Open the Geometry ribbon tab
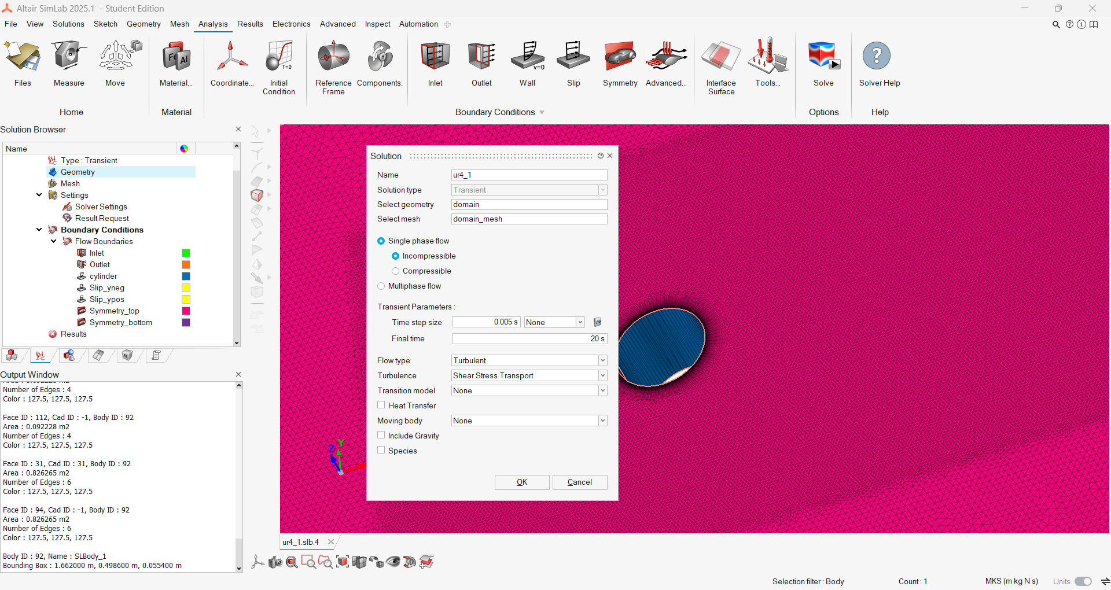The height and width of the screenshot is (590, 1111). tap(144, 24)
